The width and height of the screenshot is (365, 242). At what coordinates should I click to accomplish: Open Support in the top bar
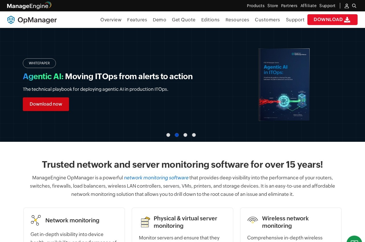coord(327,6)
